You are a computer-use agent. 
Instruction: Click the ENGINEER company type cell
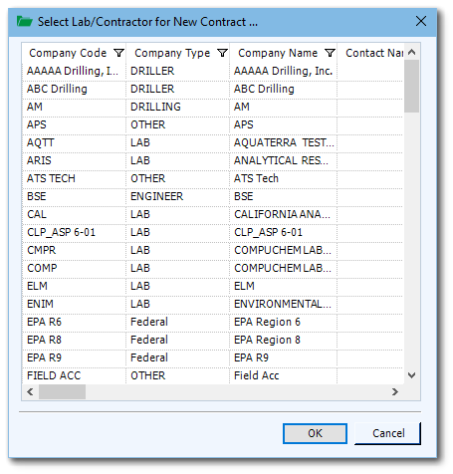[177, 196]
